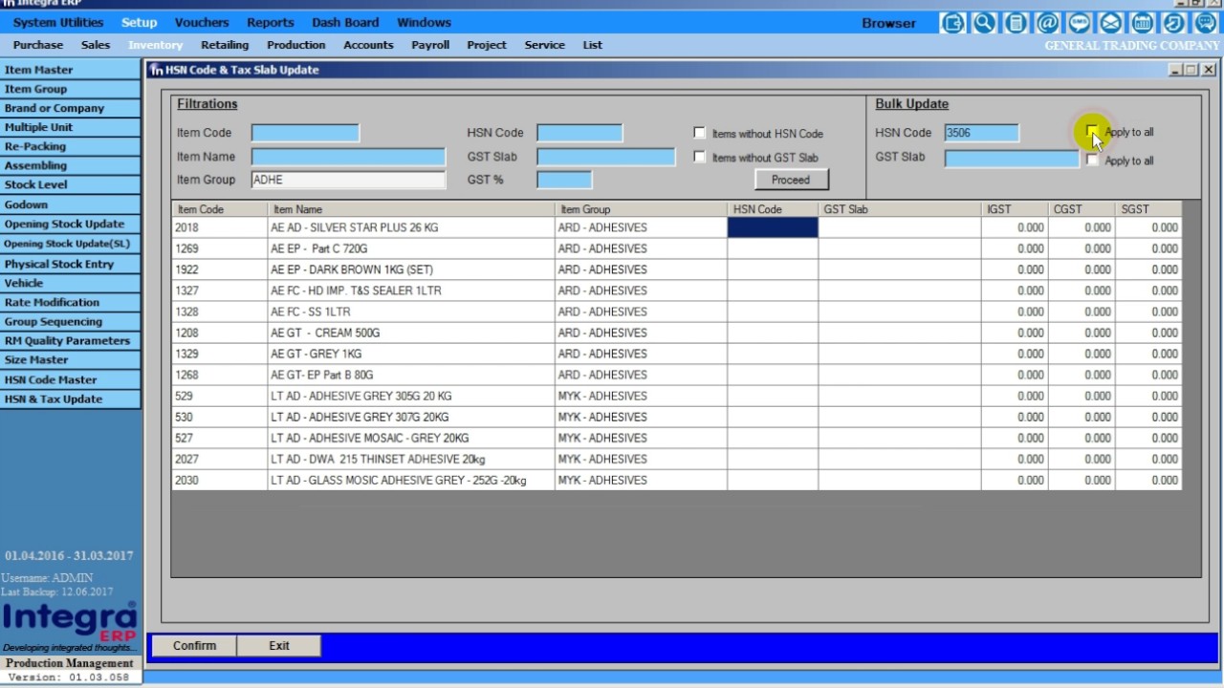
Task: Open HSN & Tax Update in sidebar
Action: 71,399
